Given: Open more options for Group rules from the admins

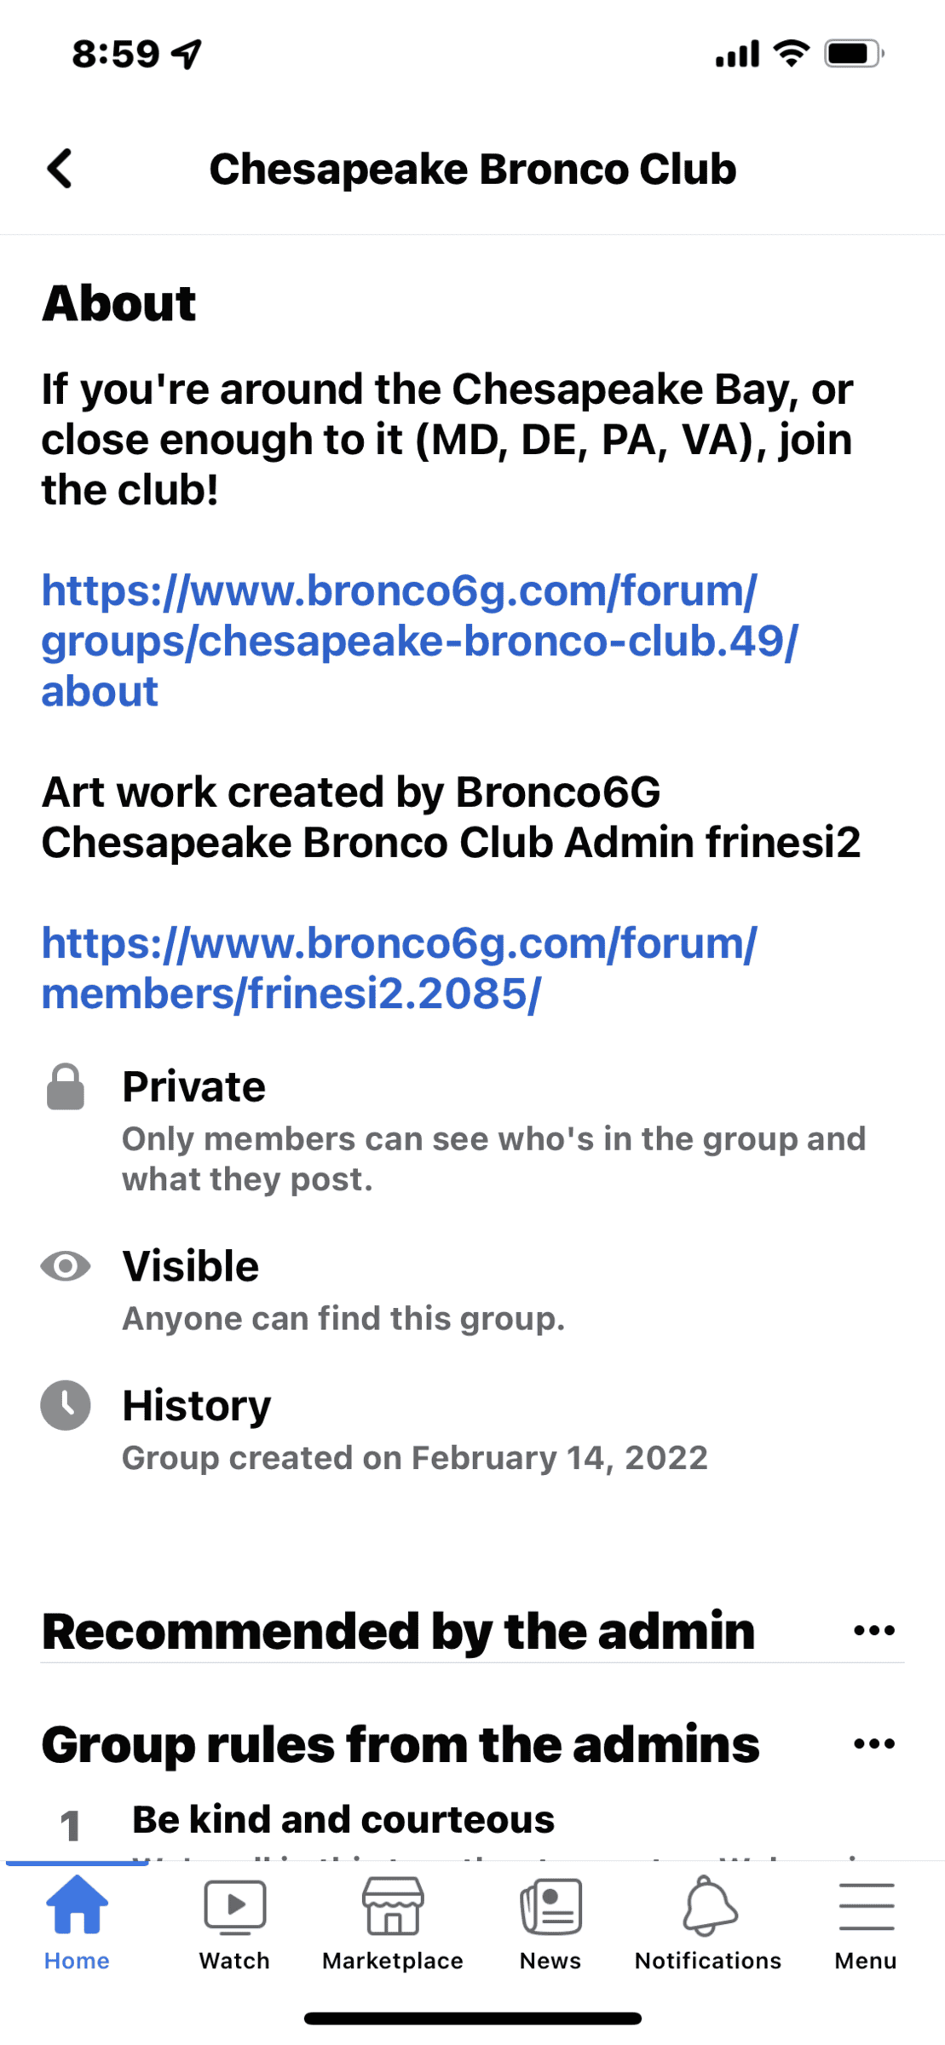Looking at the screenshot, I should point(874,1743).
